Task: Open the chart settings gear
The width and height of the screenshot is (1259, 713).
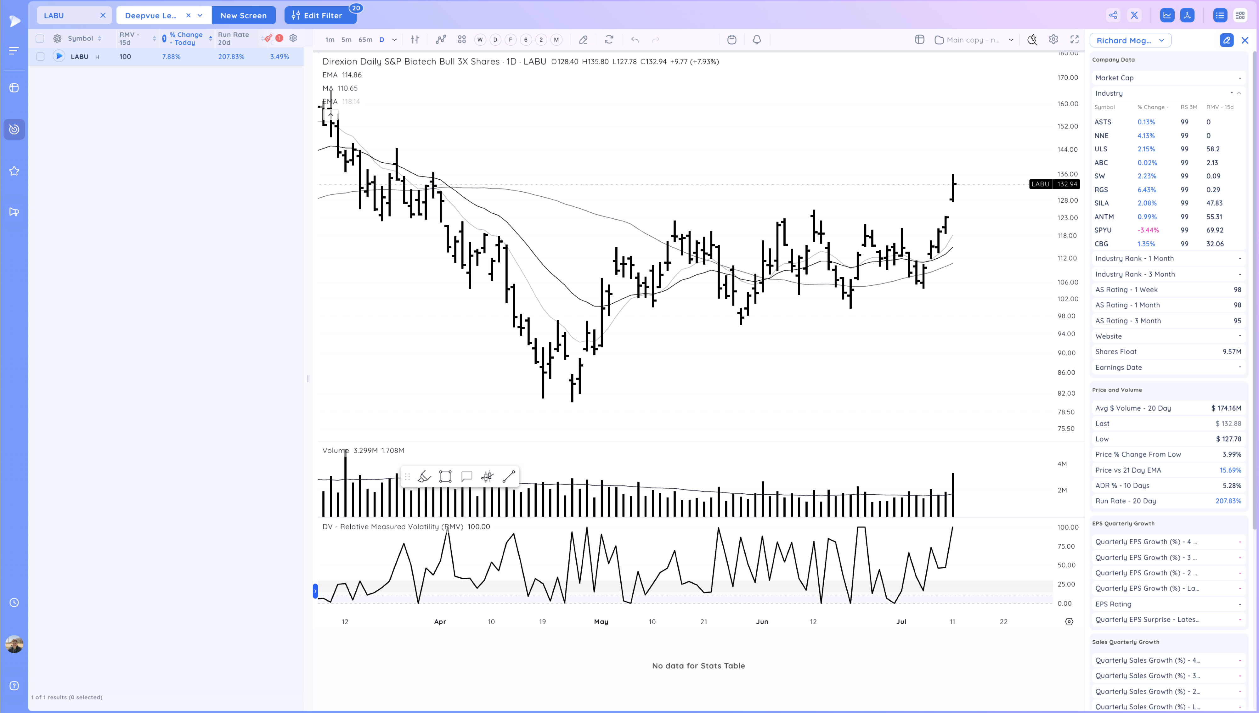Action: (x=1053, y=40)
